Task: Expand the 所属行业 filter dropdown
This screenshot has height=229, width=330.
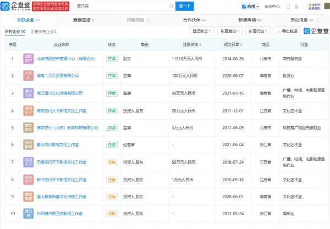Action: (257, 31)
